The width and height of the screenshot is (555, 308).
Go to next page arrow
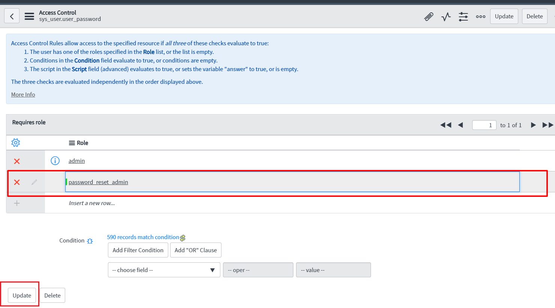pyautogui.click(x=533, y=125)
